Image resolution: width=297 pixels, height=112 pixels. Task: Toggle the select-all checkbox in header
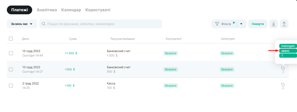[11, 39]
